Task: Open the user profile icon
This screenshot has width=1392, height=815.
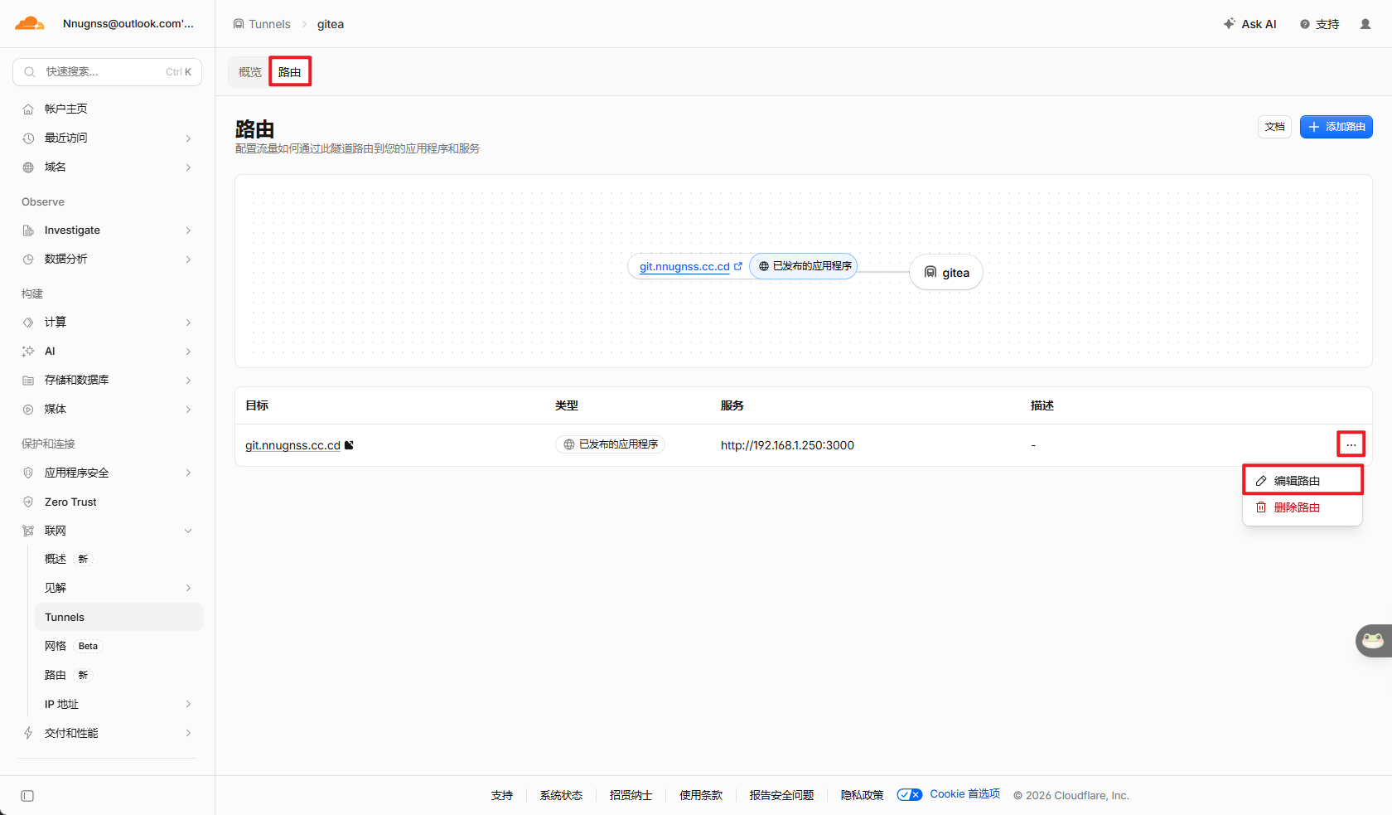Action: click(x=1365, y=24)
